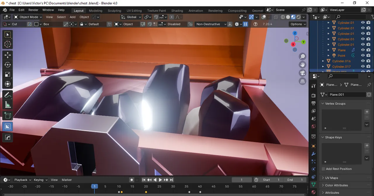Select the Cursor tool
Screen dimensions: 374x196
click(x=8, y=44)
